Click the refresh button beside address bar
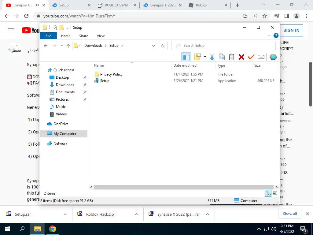 tap(163, 46)
